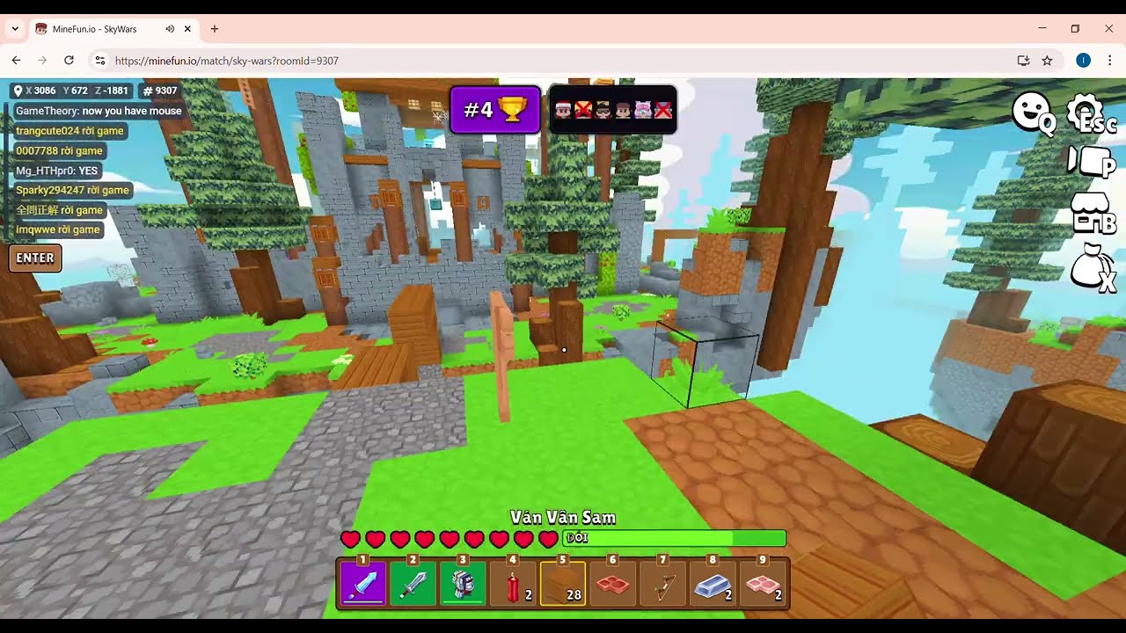
Task: Click chat line 'trangcute024 rời game'
Action: 69,131
